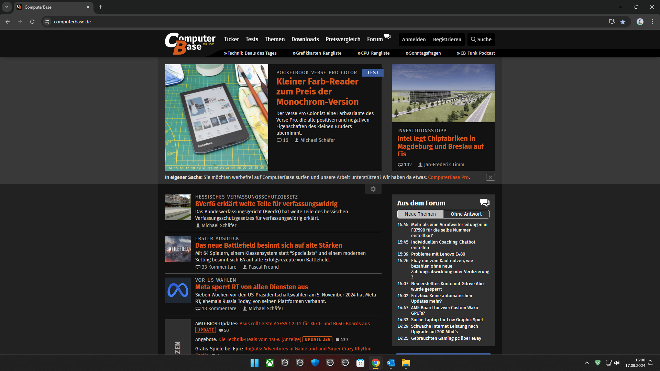The image size is (660, 371).
Task: Click the Anmelden button
Action: click(x=414, y=40)
